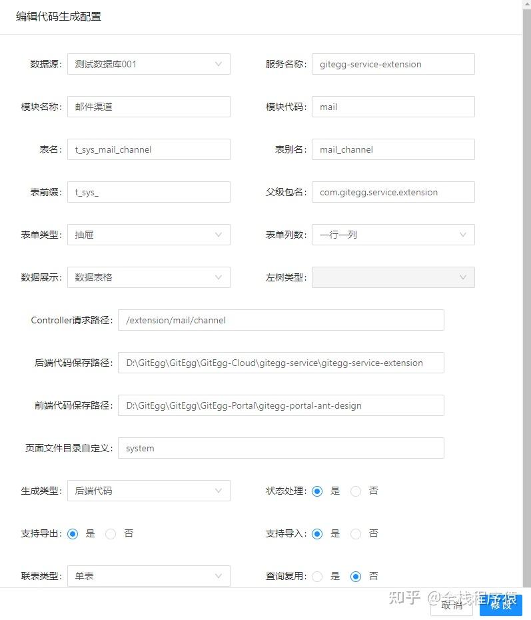
Task: Click the 表别名 input field
Action: click(x=393, y=149)
